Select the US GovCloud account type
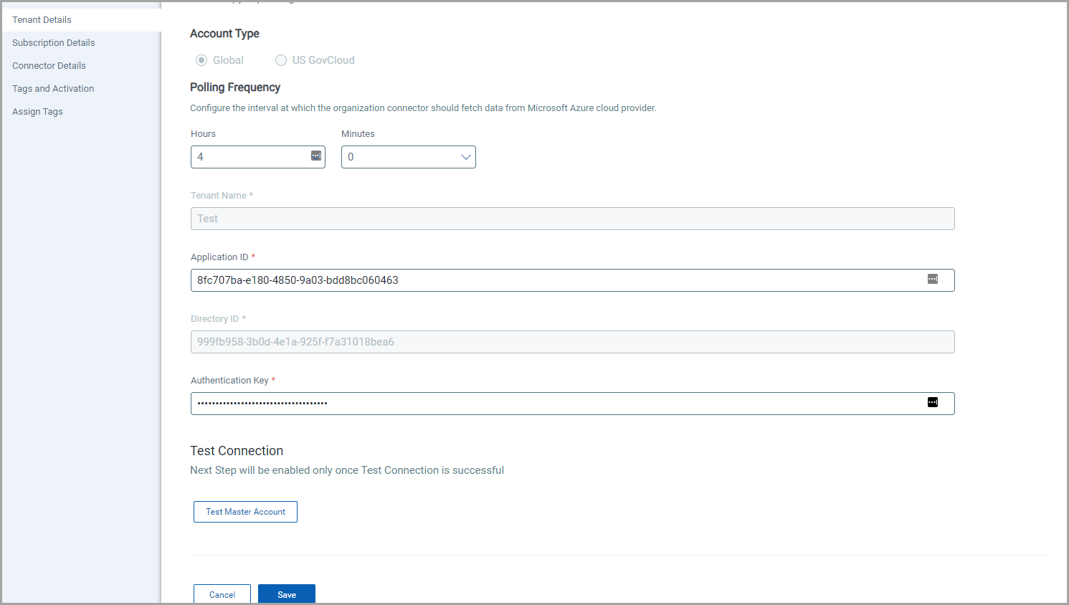 (281, 60)
